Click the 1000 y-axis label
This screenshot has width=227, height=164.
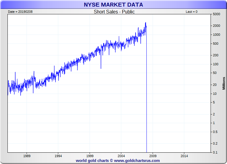pyautogui.click(x=217, y=35)
